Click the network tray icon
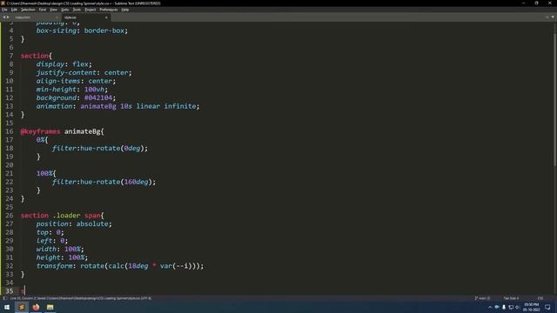 (x=511, y=307)
